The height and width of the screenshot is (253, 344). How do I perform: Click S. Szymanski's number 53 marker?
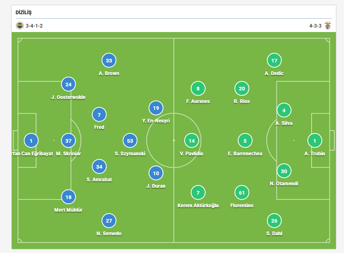coord(130,141)
